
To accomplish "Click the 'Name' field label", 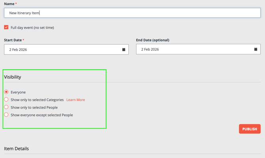I will tap(9, 4).
